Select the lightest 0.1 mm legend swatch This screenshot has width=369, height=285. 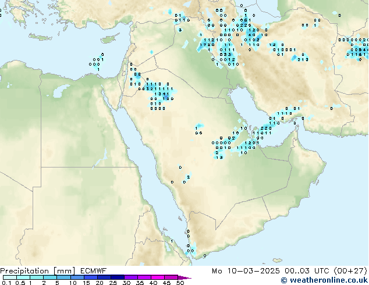tap(10, 277)
